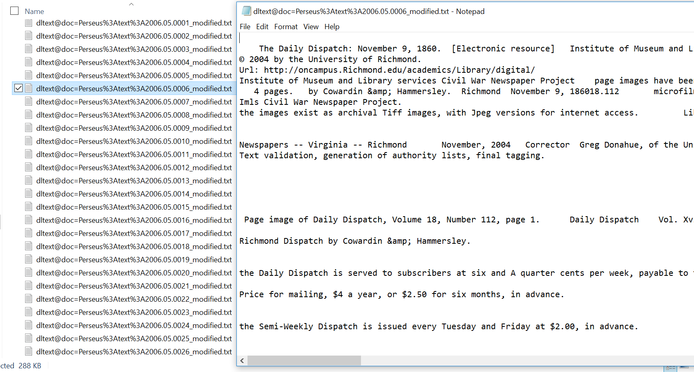Click the file icon of 2006.05.0010_modified.txt
The image size is (694, 372).
coord(28,141)
